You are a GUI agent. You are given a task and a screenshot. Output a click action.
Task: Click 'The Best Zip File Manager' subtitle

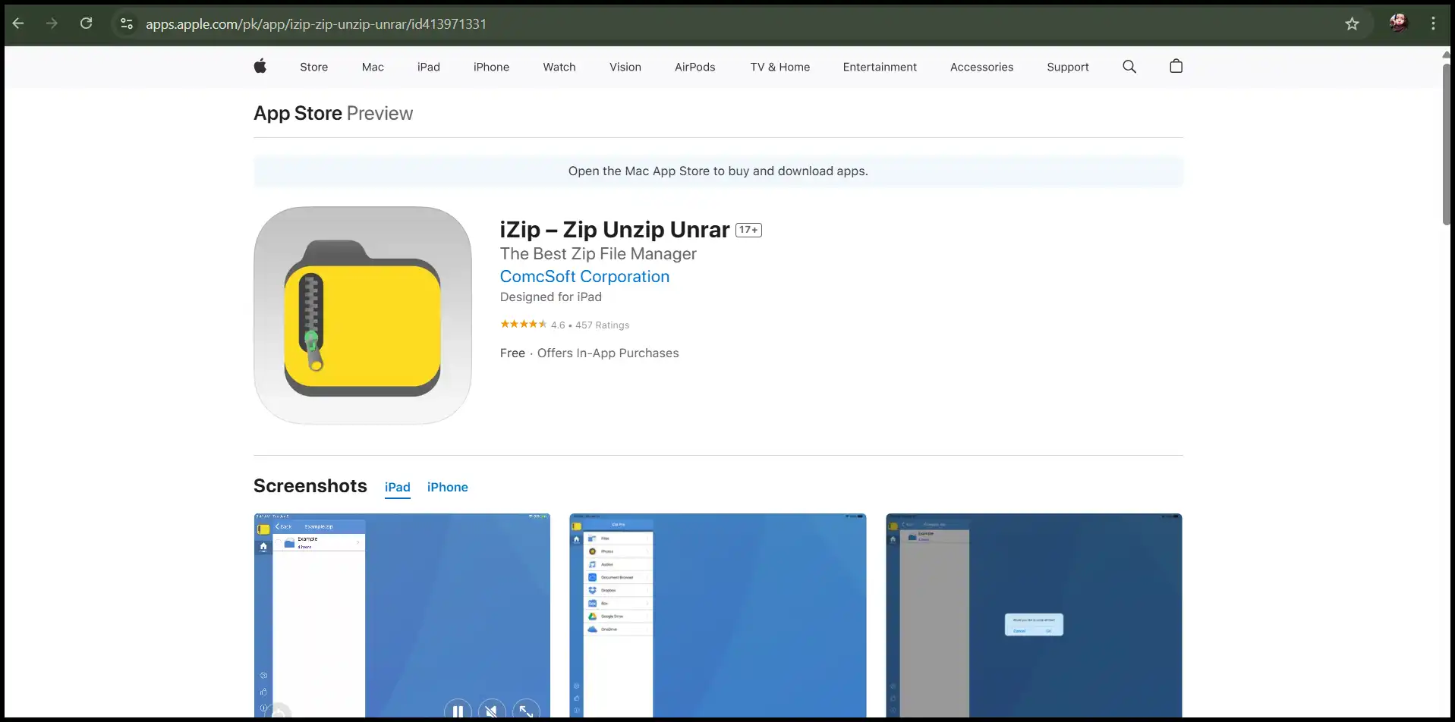click(598, 254)
